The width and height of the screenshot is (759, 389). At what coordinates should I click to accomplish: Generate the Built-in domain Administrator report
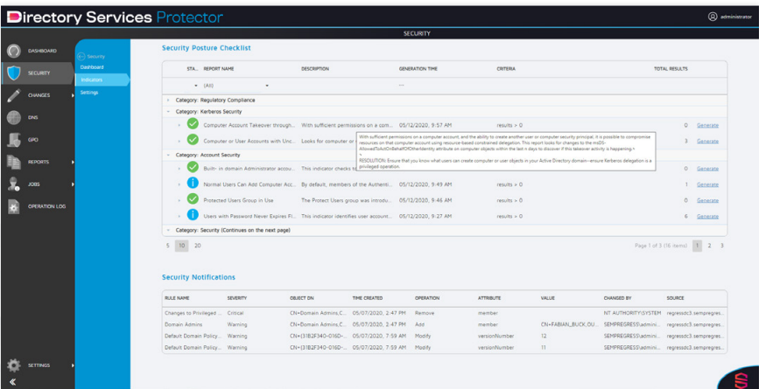pyautogui.click(x=707, y=169)
